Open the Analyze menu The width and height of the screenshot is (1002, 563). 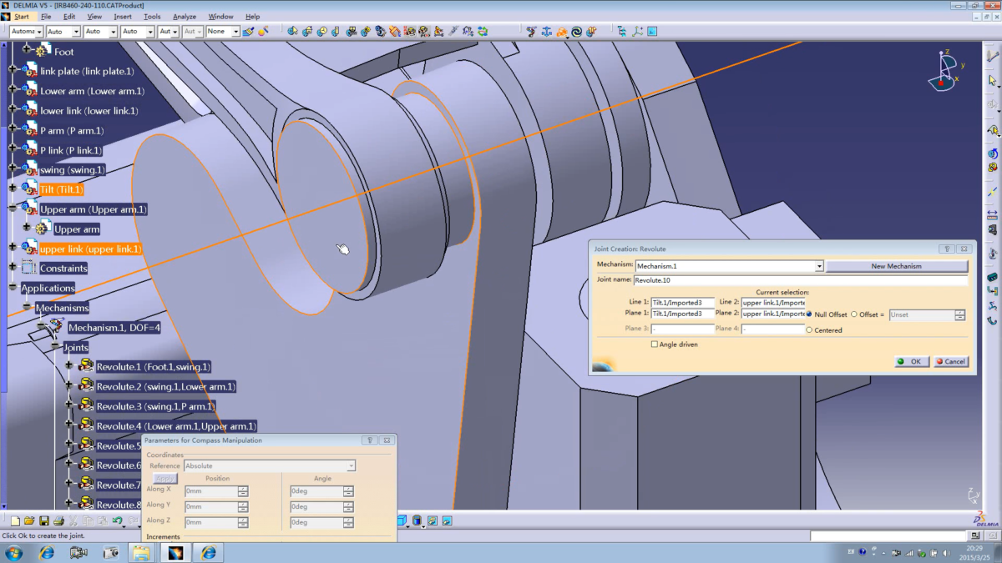185,16
